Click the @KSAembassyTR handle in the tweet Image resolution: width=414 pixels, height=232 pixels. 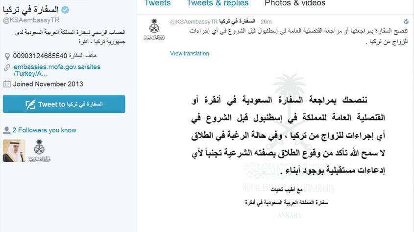click(194, 22)
